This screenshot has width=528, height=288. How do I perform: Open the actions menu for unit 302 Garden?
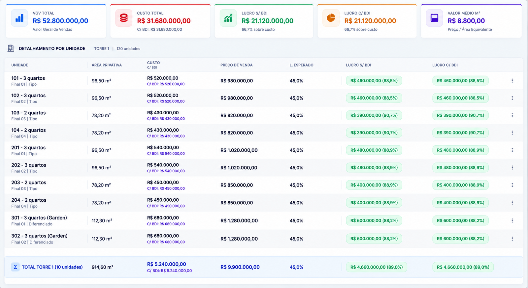coord(512,239)
